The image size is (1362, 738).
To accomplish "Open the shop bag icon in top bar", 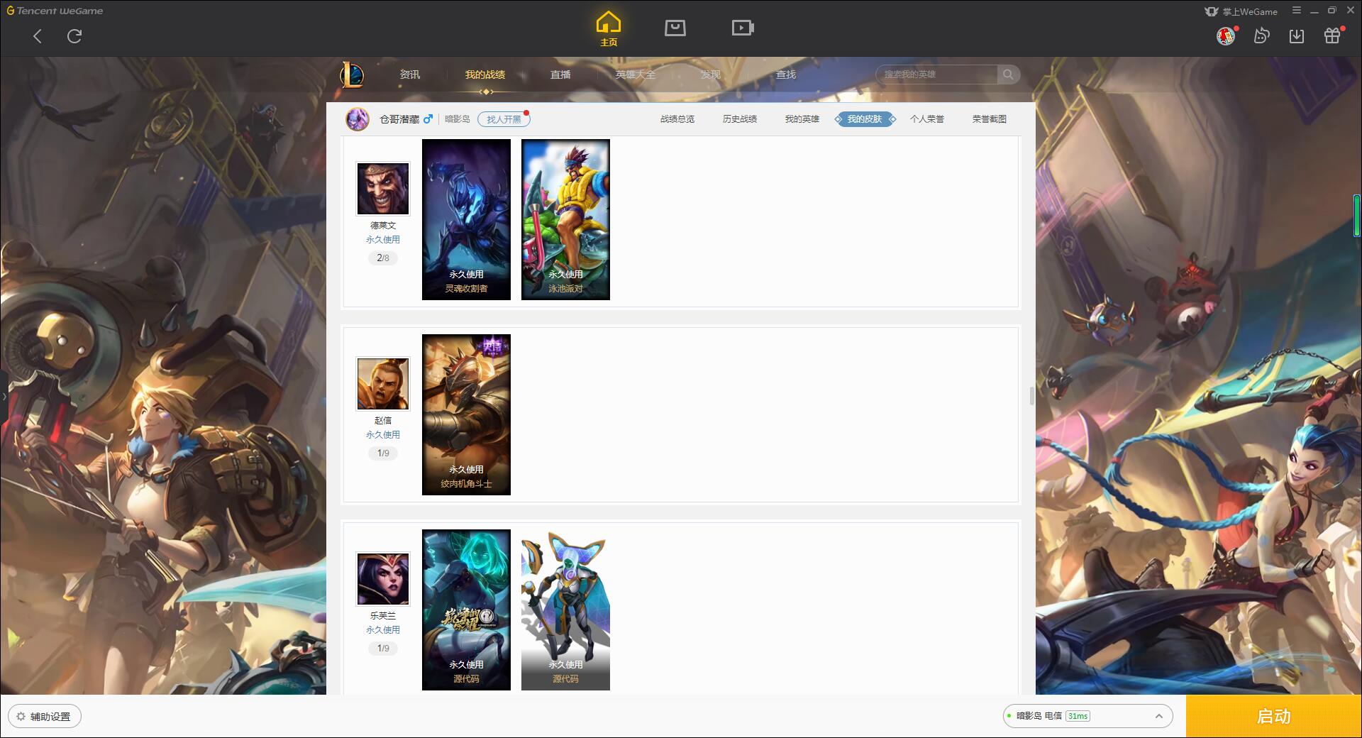I will coord(675,28).
